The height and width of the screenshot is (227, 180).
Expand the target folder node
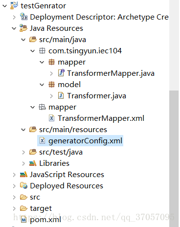click(x=14, y=208)
